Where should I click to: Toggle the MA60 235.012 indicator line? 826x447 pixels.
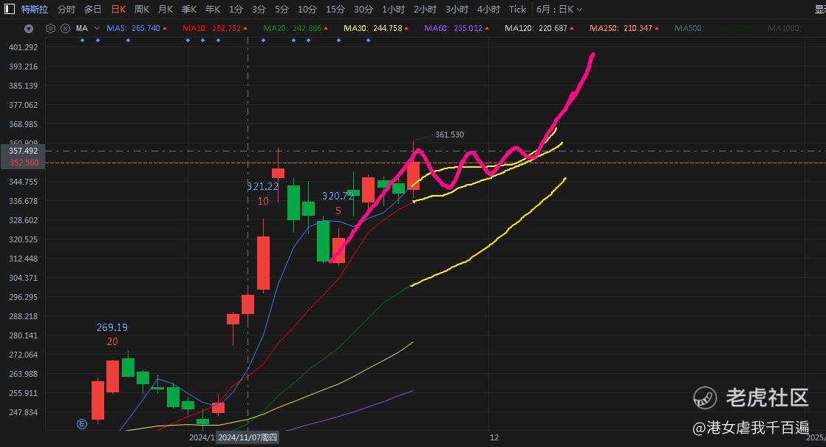(x=456, y=28)
